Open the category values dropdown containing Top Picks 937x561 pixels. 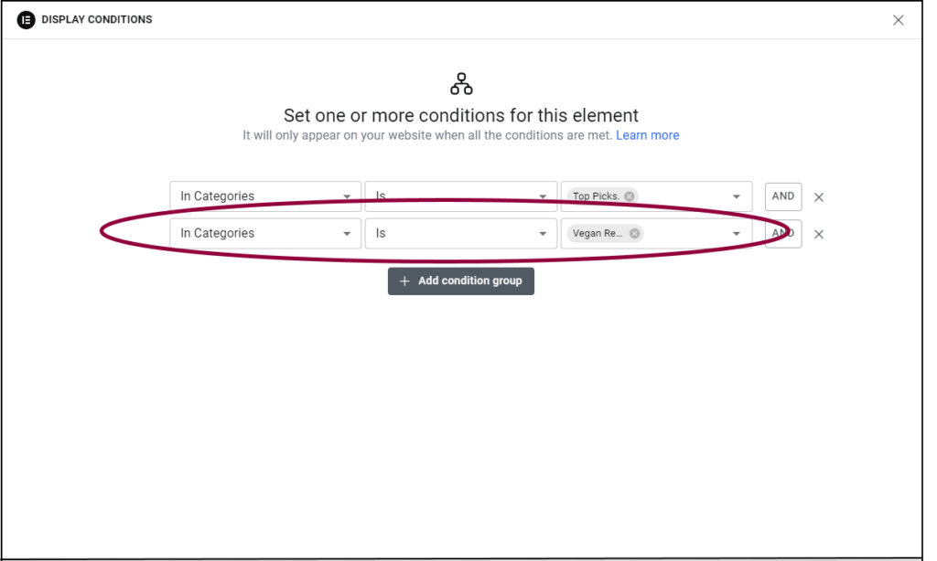click(x=736, y=196)
